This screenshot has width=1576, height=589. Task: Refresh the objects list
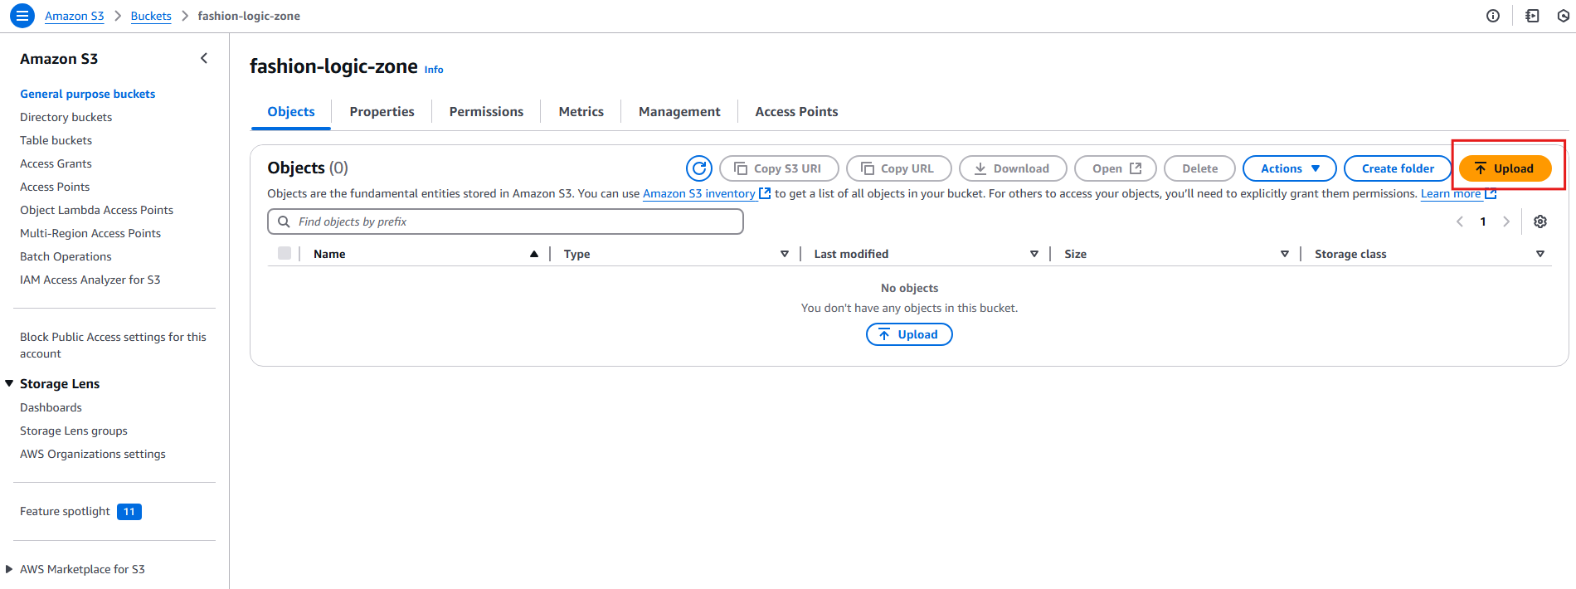pyautogui.click(x=699, y=168)
